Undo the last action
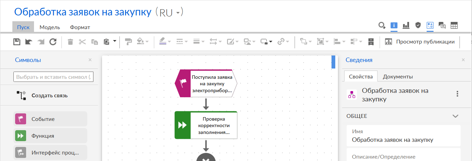This screenshot has width=472, height=161. click(29, 42)
